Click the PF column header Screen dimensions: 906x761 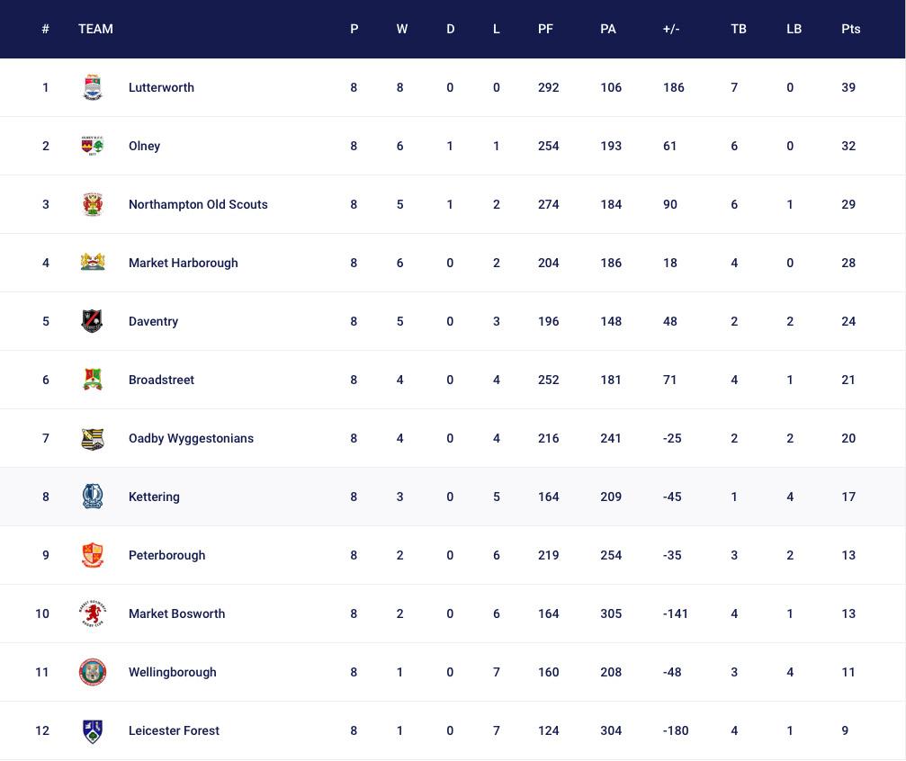(545, 29)
